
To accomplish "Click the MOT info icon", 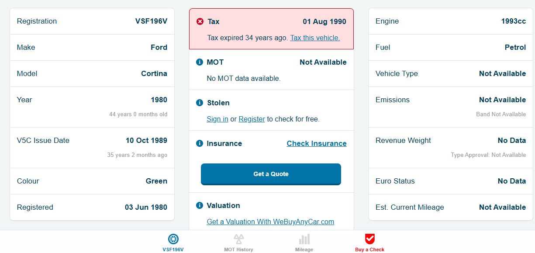I will [200, 62].
